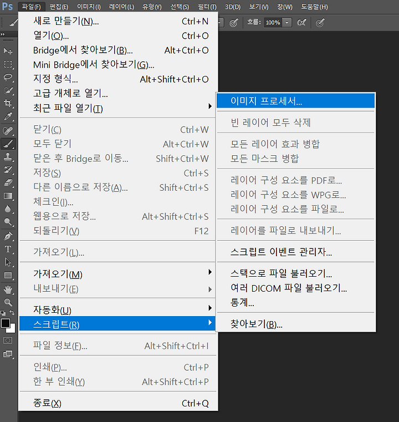Choose 열기(O)... menu item
The image size is (399, 422).
coord(118,36)
